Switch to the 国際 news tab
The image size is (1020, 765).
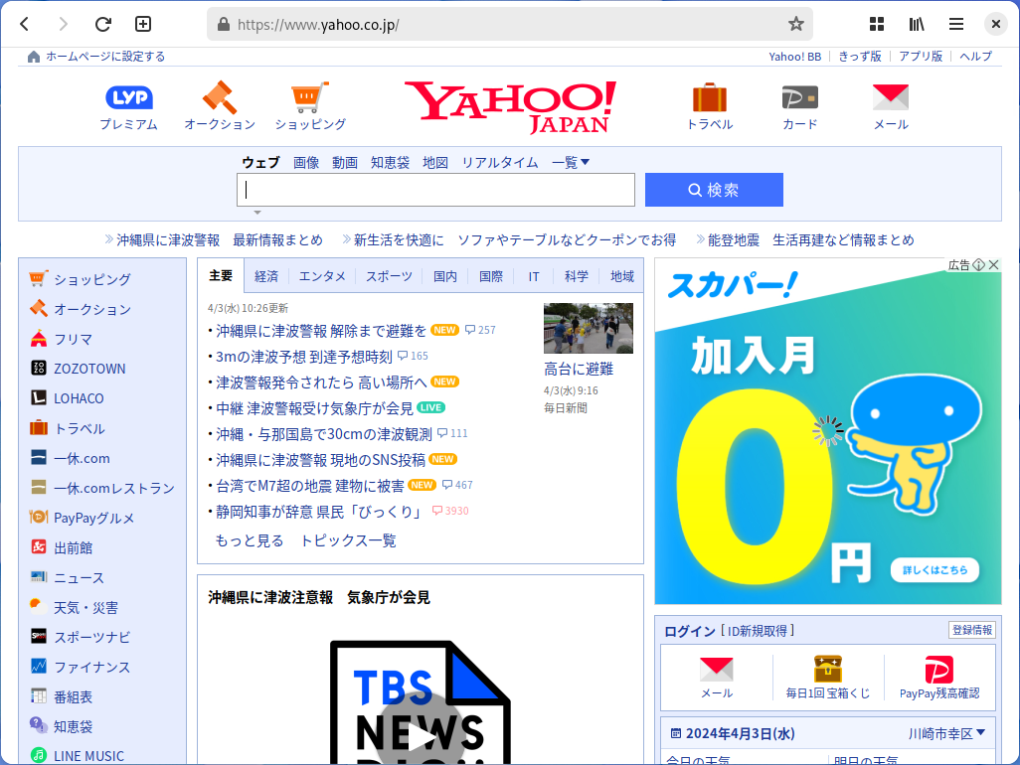[x=490, y=276]
